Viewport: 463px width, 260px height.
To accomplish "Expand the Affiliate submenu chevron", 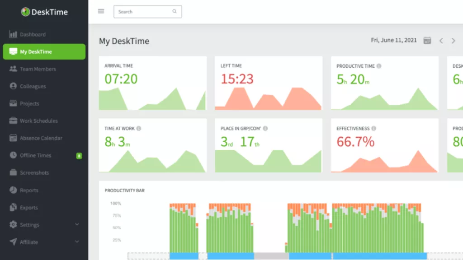I will [x=77, y=242].
